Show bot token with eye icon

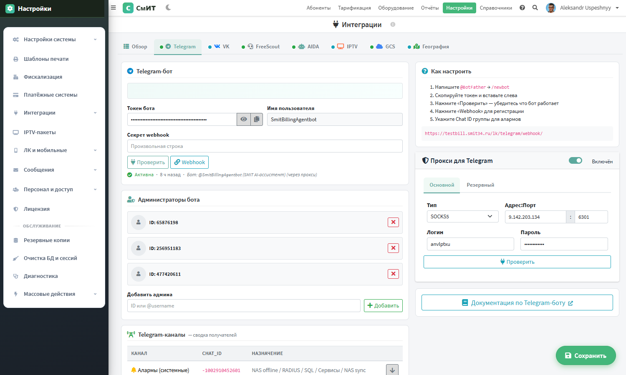pos(244,119)
